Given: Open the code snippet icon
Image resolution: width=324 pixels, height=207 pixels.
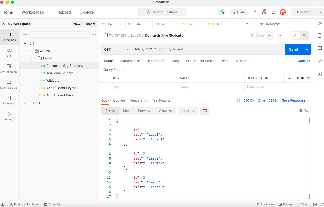Looking at the screenshot, I should (x=320, y=61).
